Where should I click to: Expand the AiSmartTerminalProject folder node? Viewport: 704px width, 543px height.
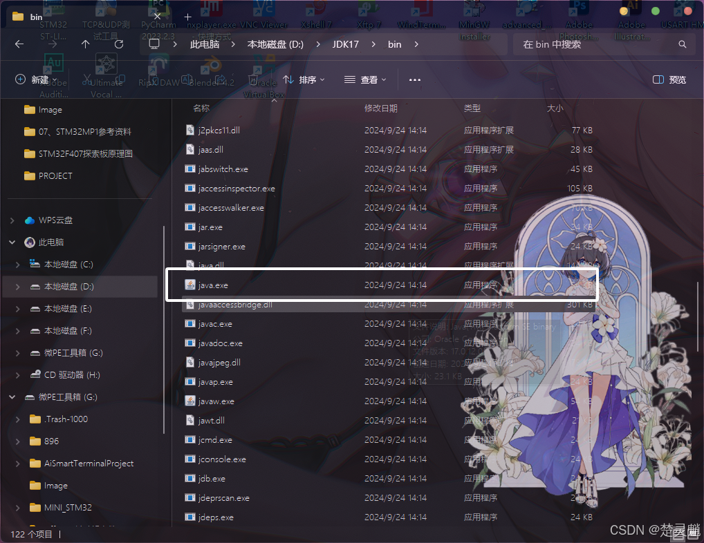click(17, 463)
